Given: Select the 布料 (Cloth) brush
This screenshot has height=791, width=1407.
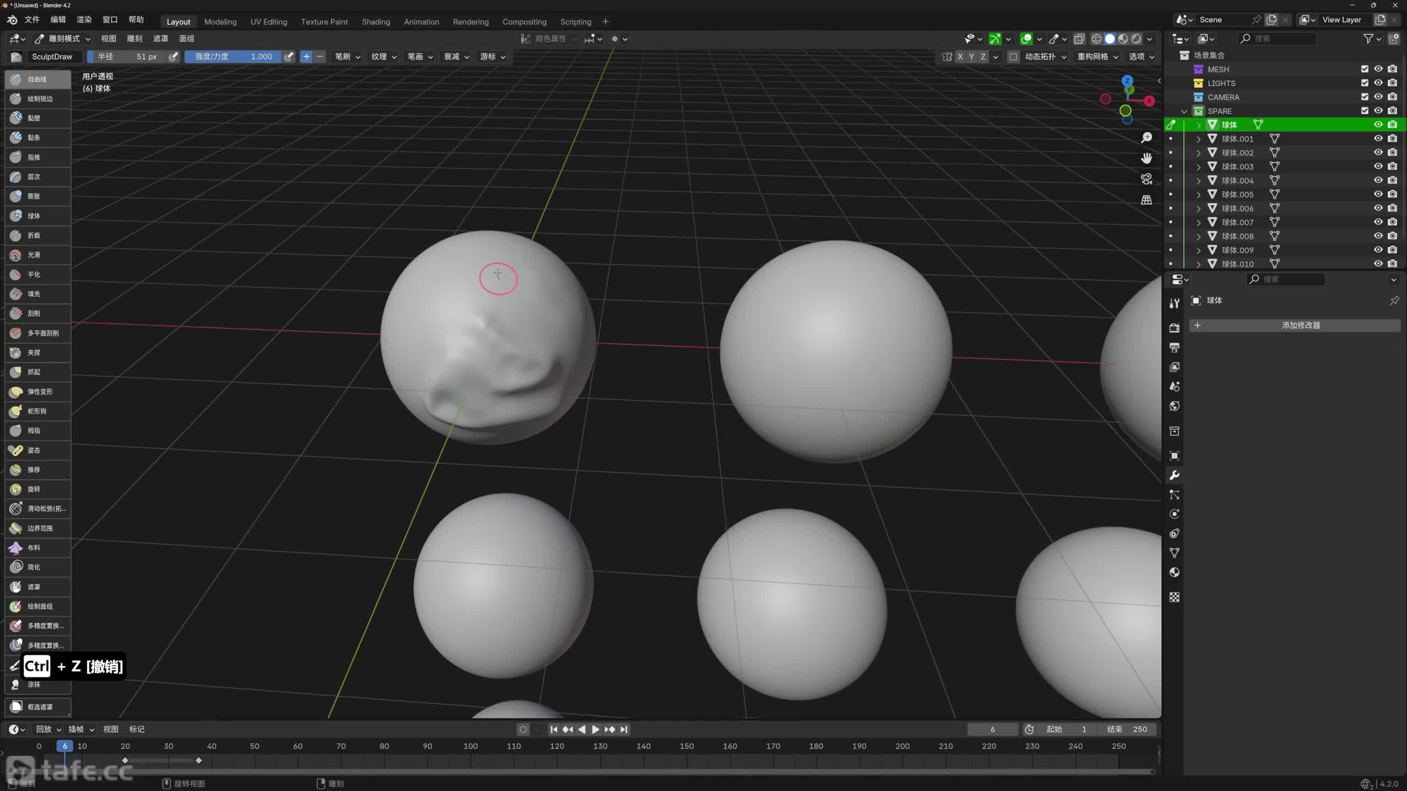Looking at the screenshot, I should point(38,548).
